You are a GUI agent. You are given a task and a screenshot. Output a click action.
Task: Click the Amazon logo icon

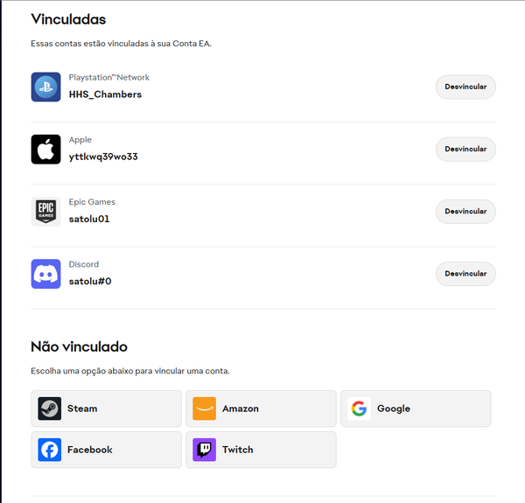tap(204, 409)
